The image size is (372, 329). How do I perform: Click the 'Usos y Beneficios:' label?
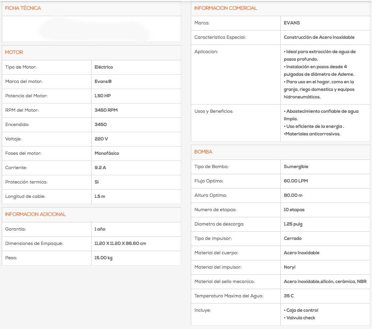pos(214,111)
